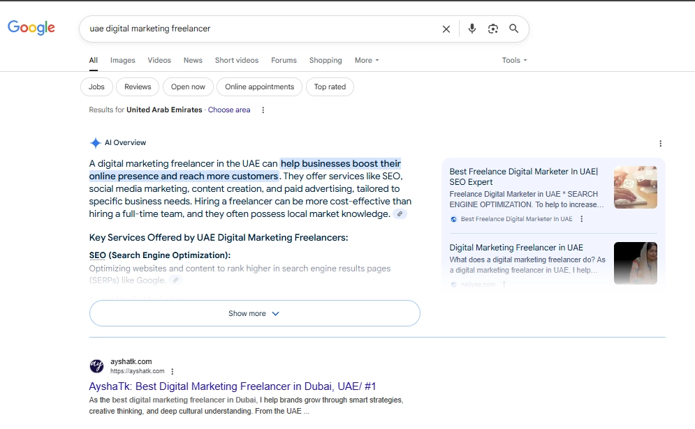Click the highlighted phrase help businesses boost their
The image size is (695, 429).
(340, 164)
